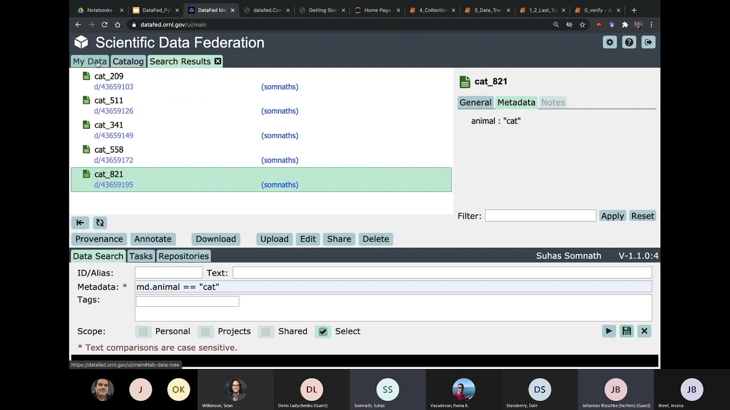This screenshot has width=730, height=410.
Task: Switch to the Home Page browser tab
Action: click(x=377, y=10)
